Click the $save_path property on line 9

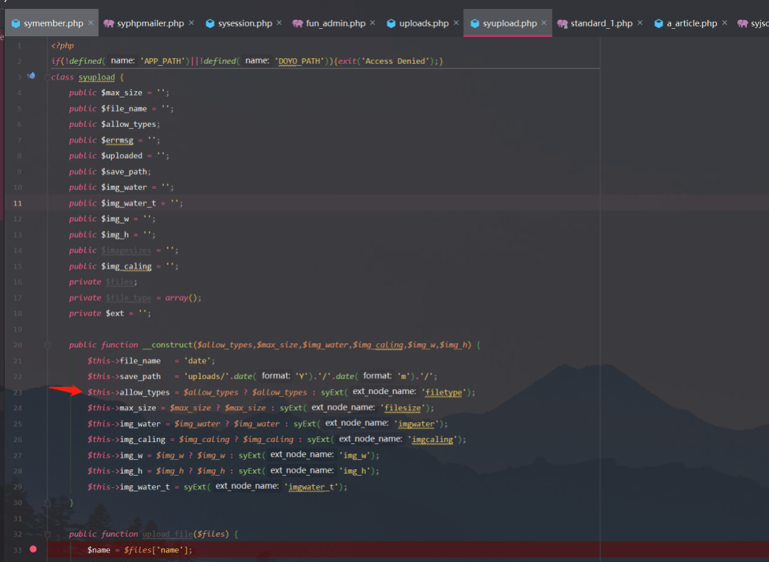[124, 172]
